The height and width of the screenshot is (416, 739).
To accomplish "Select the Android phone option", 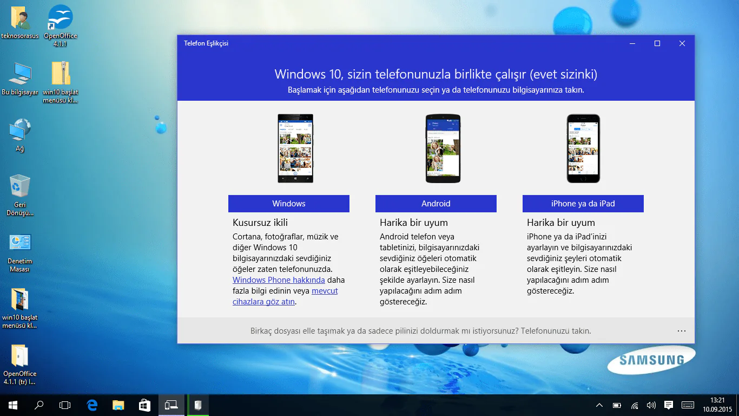I will coord(436,203).
